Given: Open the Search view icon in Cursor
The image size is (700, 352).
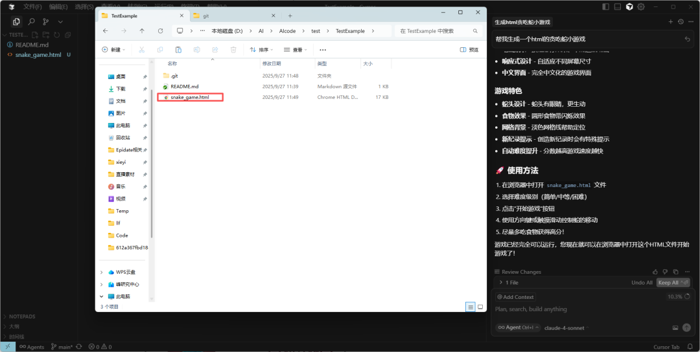Looking at the screenshot, I should coord(31,21).
